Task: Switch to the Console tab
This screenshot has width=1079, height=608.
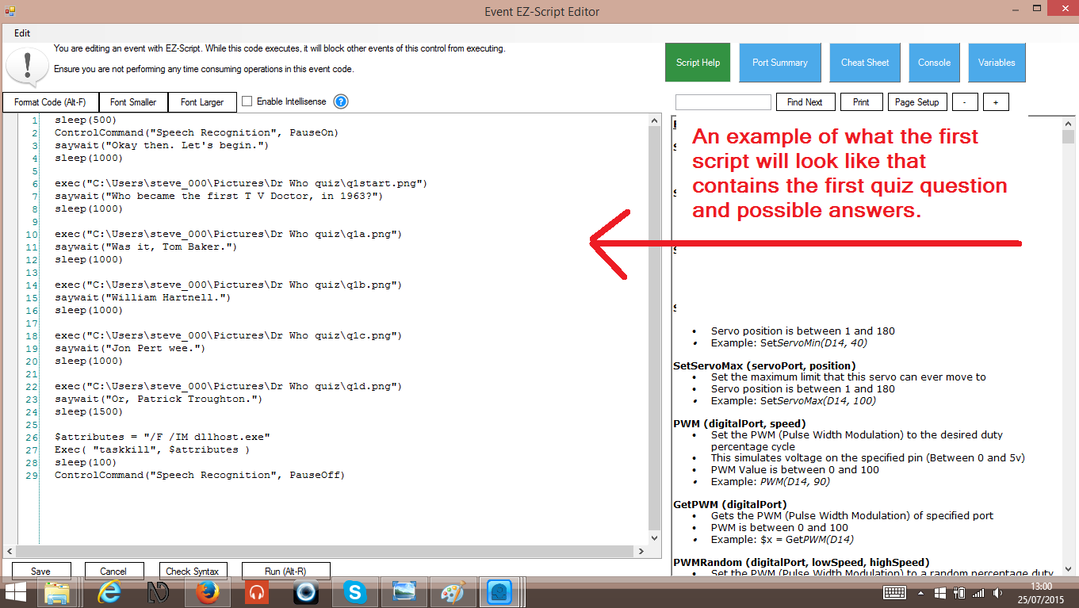Action: (934, 63)
